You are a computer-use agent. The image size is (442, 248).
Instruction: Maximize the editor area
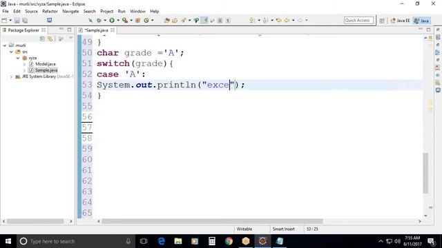pos(428,30)
